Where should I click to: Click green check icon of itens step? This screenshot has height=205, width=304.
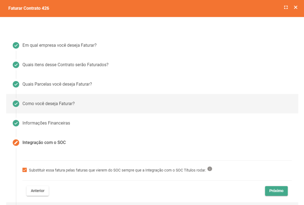(x=16, y=65)
